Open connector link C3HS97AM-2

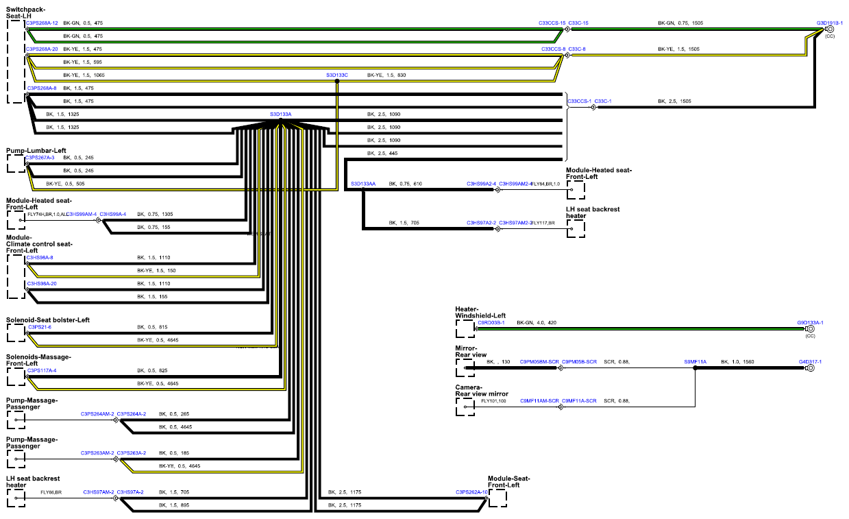pos(99,492)
